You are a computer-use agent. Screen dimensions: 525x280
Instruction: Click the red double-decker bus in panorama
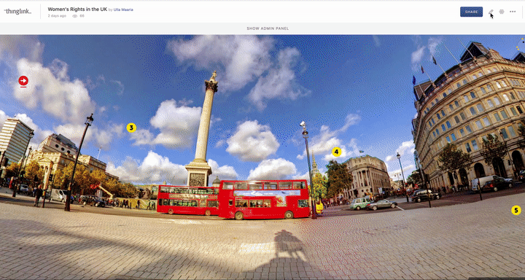(264, 199)
